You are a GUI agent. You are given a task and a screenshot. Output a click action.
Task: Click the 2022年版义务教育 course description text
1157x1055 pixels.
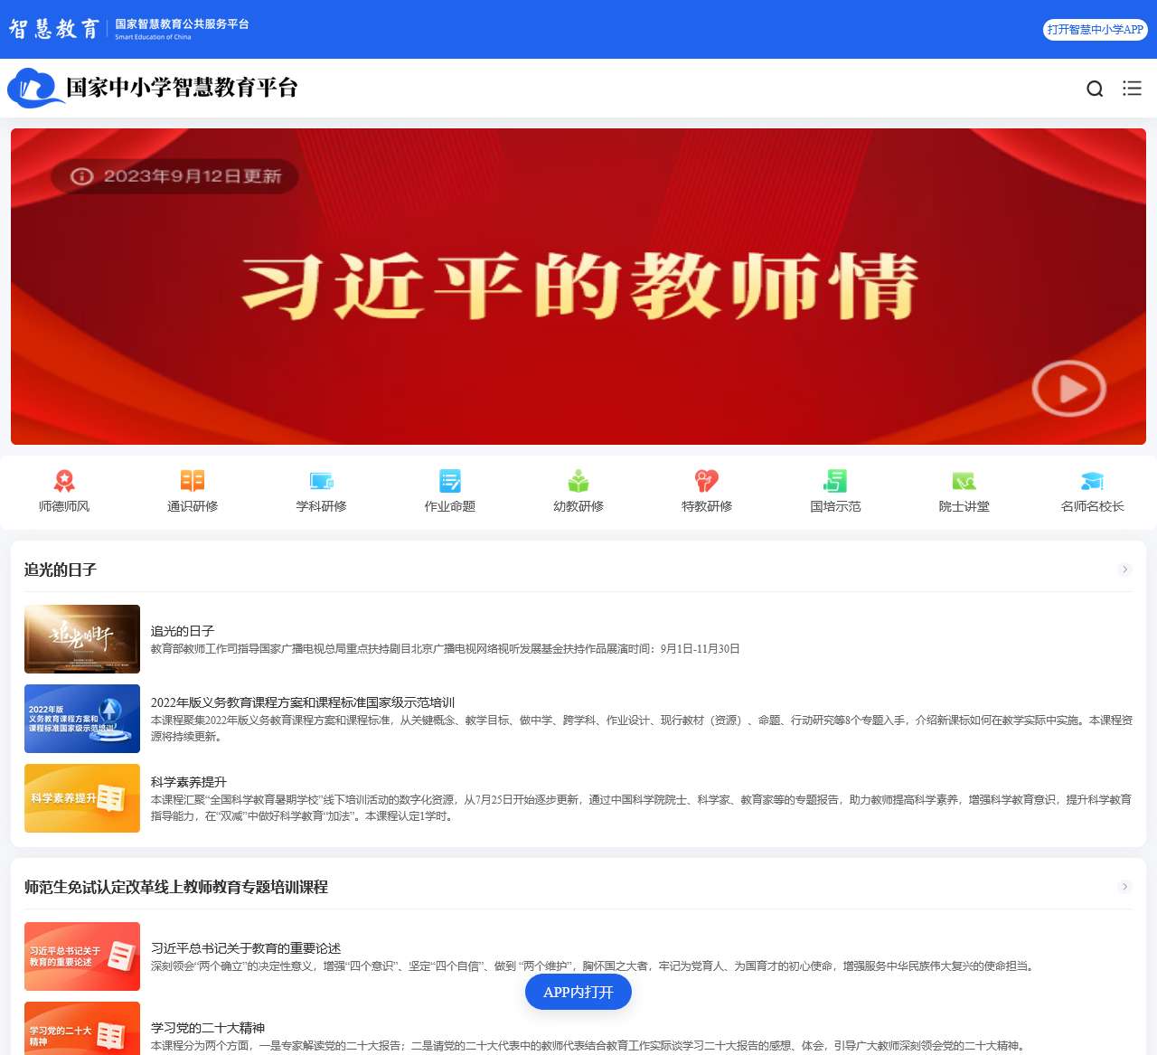pos(642,728)
